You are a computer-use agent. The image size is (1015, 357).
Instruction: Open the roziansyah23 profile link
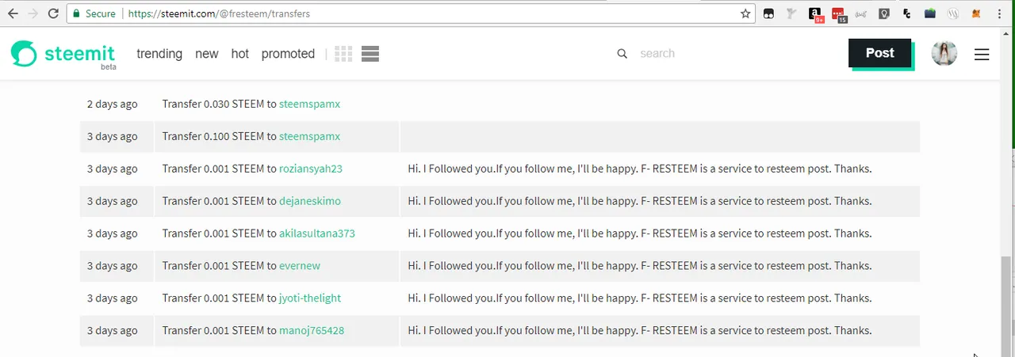click(311, 169)
